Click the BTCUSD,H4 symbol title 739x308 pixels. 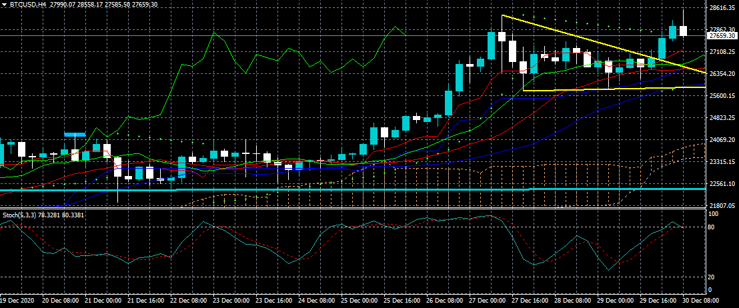click(27, 4)
